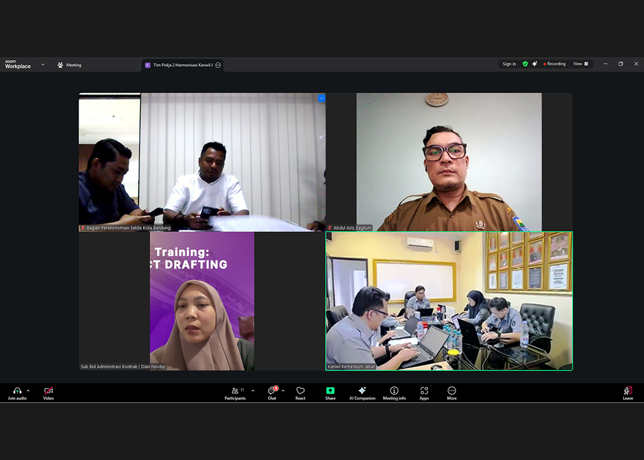
Task: Show Meeting info
Action: [394, 391]
